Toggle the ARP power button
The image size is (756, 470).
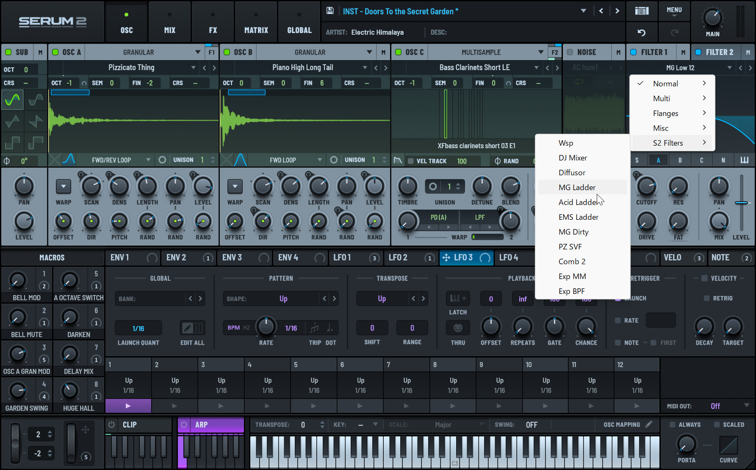point(184,424)
